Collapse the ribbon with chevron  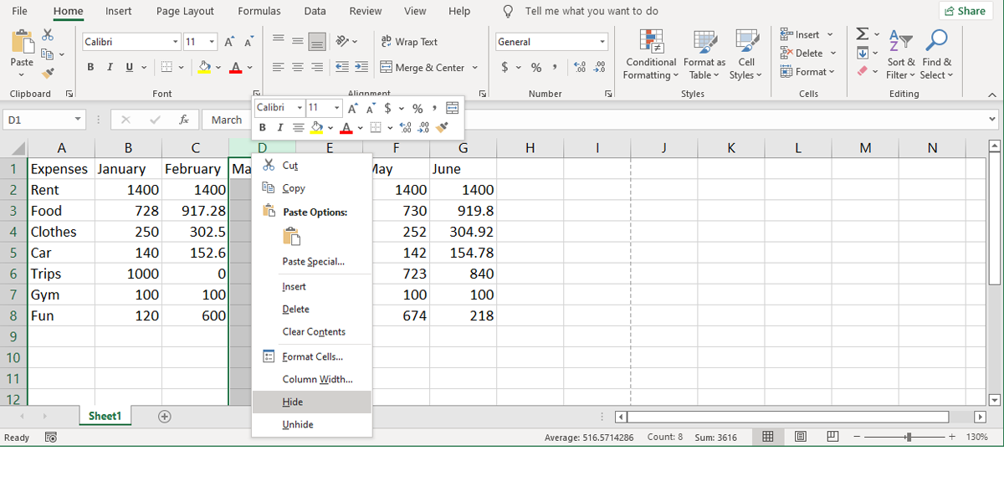pos(991,95)
